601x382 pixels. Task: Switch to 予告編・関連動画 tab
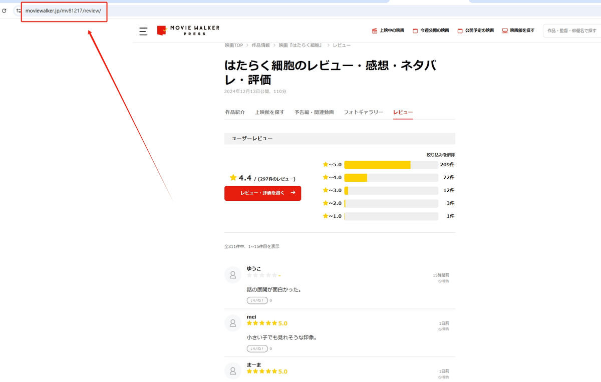[x=314, y=112]
